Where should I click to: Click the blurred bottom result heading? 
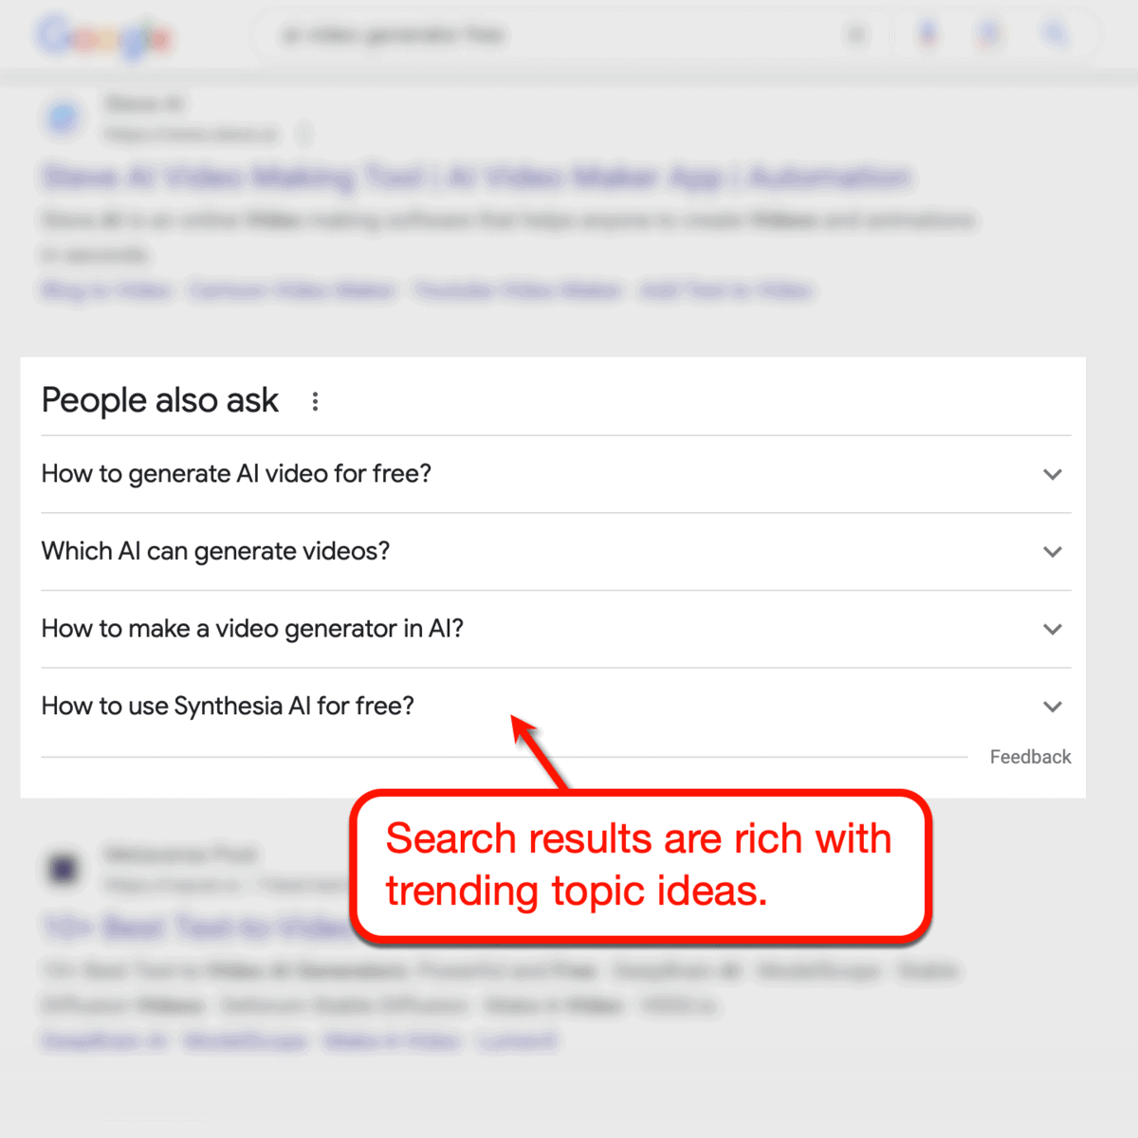click(190, 927)
